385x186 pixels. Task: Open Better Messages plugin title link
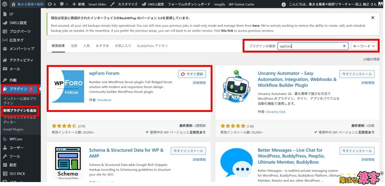click(291, 156)
